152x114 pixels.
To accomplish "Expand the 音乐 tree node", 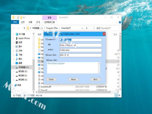I will [14, 59].
